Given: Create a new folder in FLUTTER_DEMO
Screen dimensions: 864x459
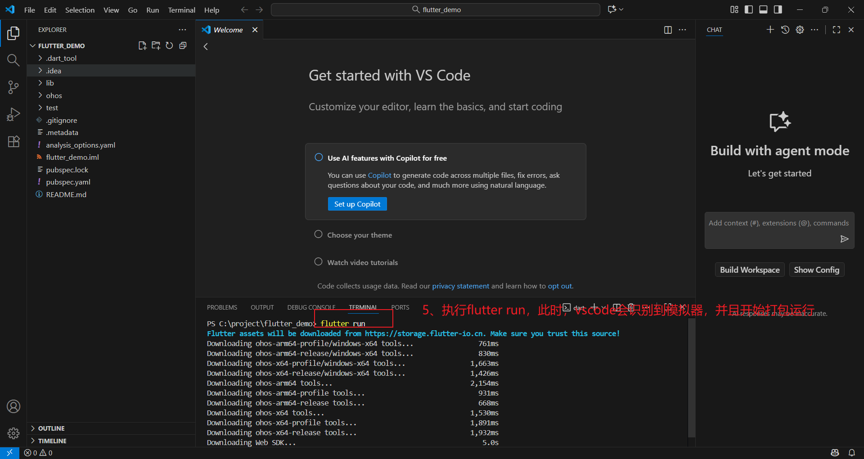Looking at the screenshot, I should click(x=156, y=45).
